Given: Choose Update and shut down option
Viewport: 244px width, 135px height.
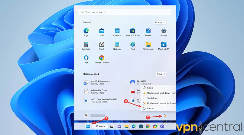Looking at the screenshot, I should [x=158, y=93].
